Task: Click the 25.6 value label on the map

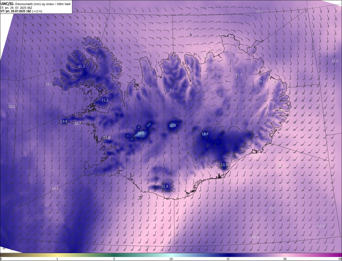Action: pyautogui.click(x=321, y=226)
